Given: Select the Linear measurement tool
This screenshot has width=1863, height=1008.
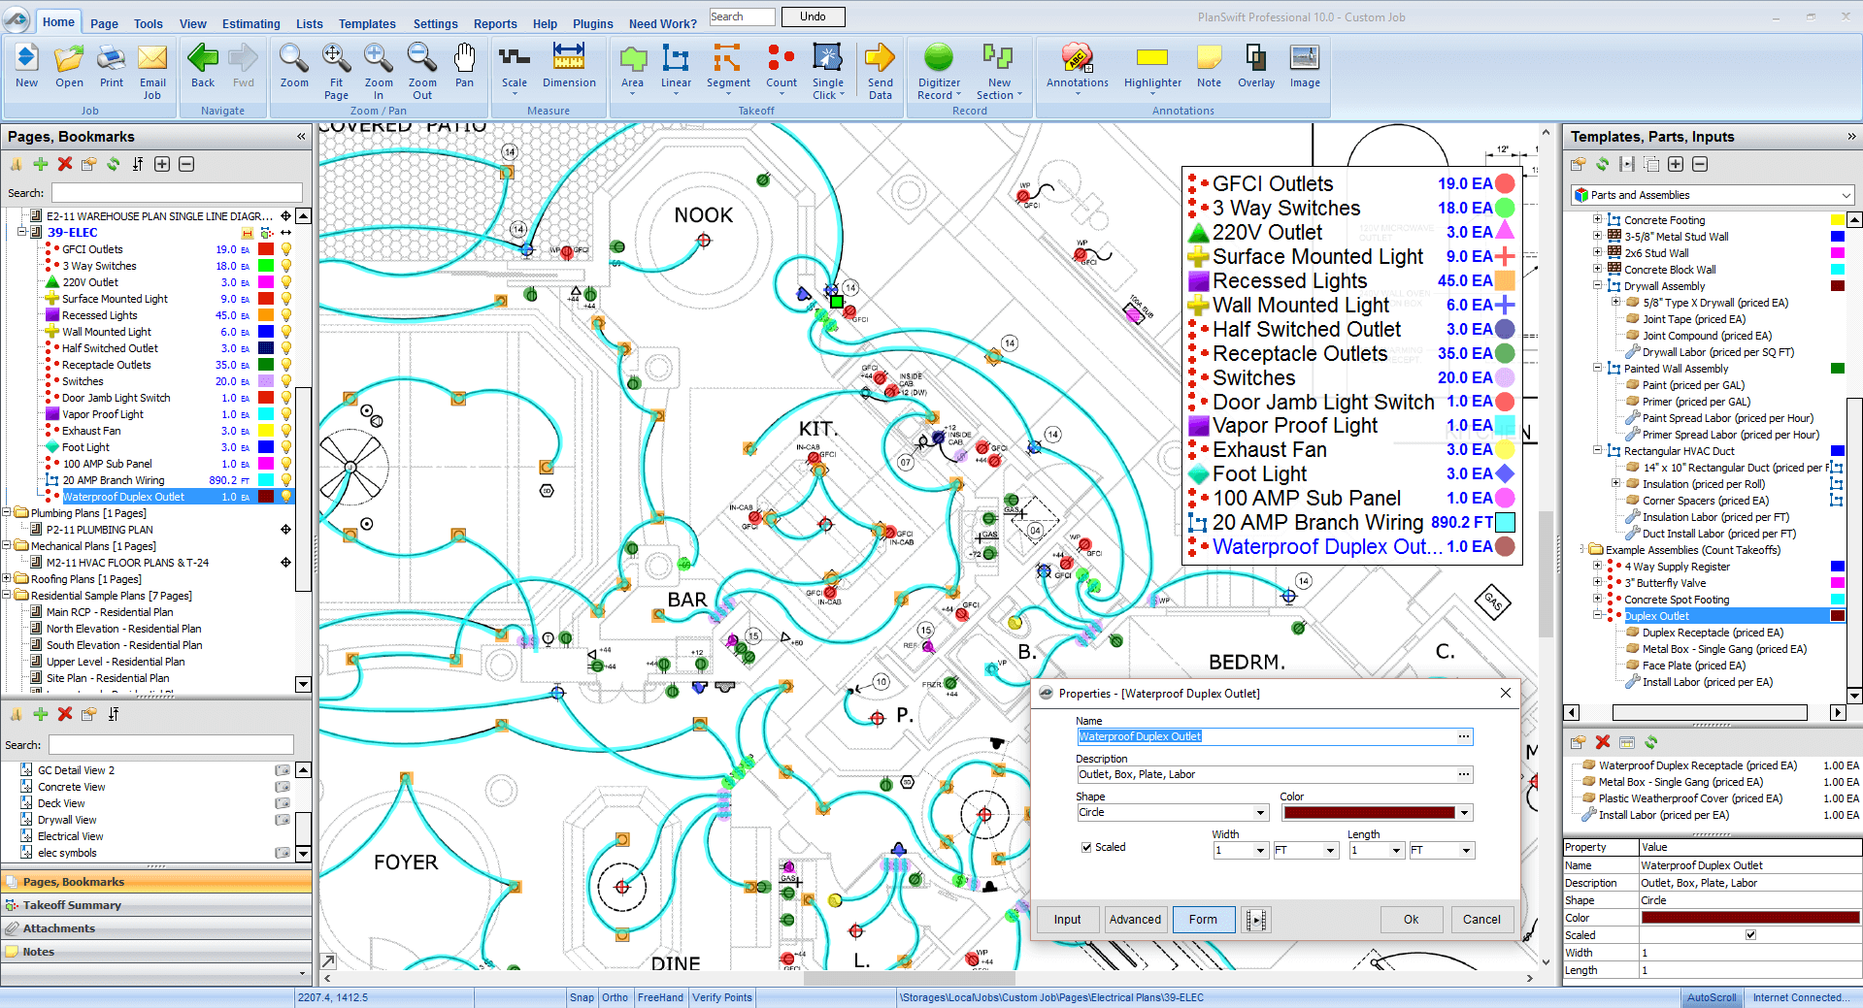Looking at the screenshot, I should [x=675, y=68].
